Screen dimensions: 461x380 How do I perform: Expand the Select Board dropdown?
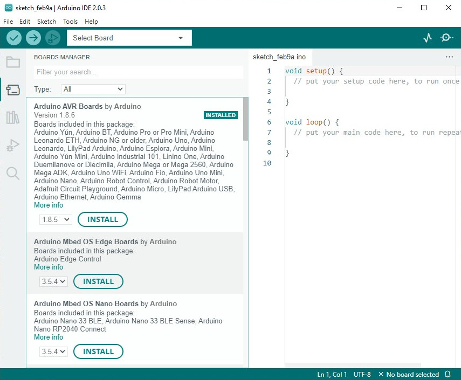[129, 38]
